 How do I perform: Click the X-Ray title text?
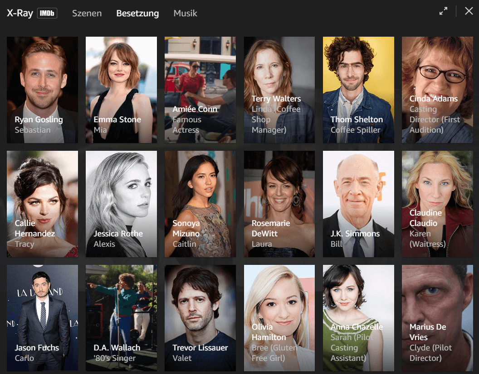point(20,13)
